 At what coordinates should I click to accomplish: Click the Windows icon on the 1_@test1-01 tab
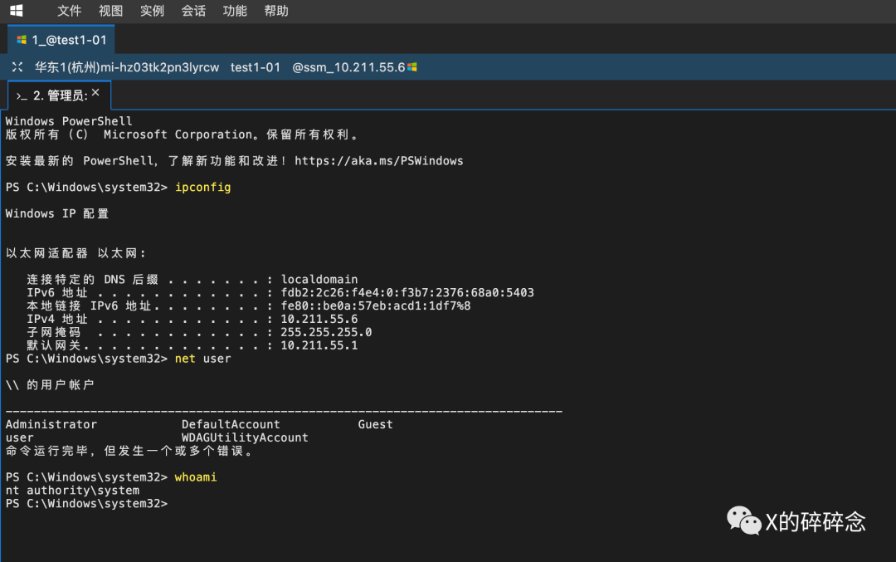[22, 40]
